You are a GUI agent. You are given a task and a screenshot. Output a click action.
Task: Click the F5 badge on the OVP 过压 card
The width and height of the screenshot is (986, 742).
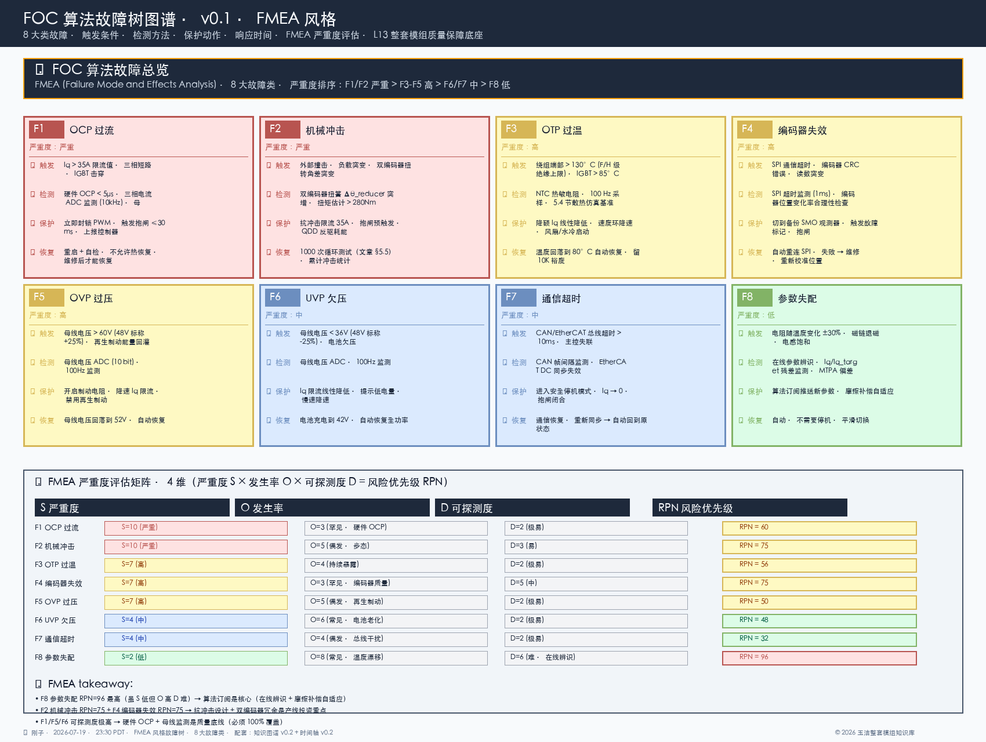click(x=46, y=297)
